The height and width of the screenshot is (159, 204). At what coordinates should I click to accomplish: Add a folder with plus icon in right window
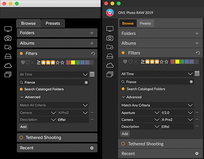[197, 33]
